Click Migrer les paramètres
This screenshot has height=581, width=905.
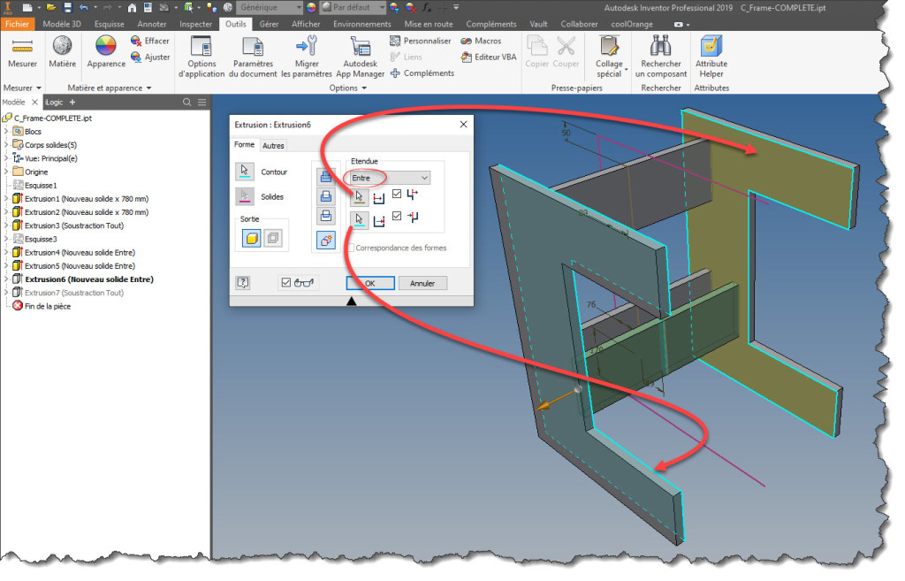click(307, 54)
